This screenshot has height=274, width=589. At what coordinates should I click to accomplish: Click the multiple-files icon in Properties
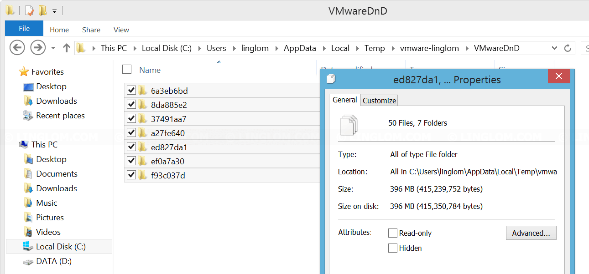(x=349, y=124)
